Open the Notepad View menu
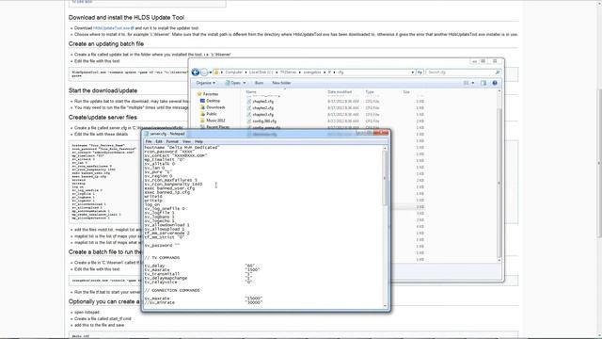Viewport: 602px width, 339px height. (x=186, y=141)
